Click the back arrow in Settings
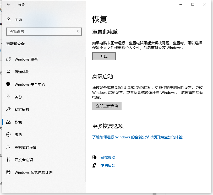 8,4
